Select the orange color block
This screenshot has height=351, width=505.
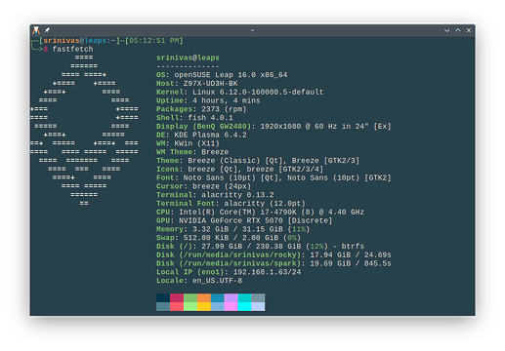click(204, 298)
